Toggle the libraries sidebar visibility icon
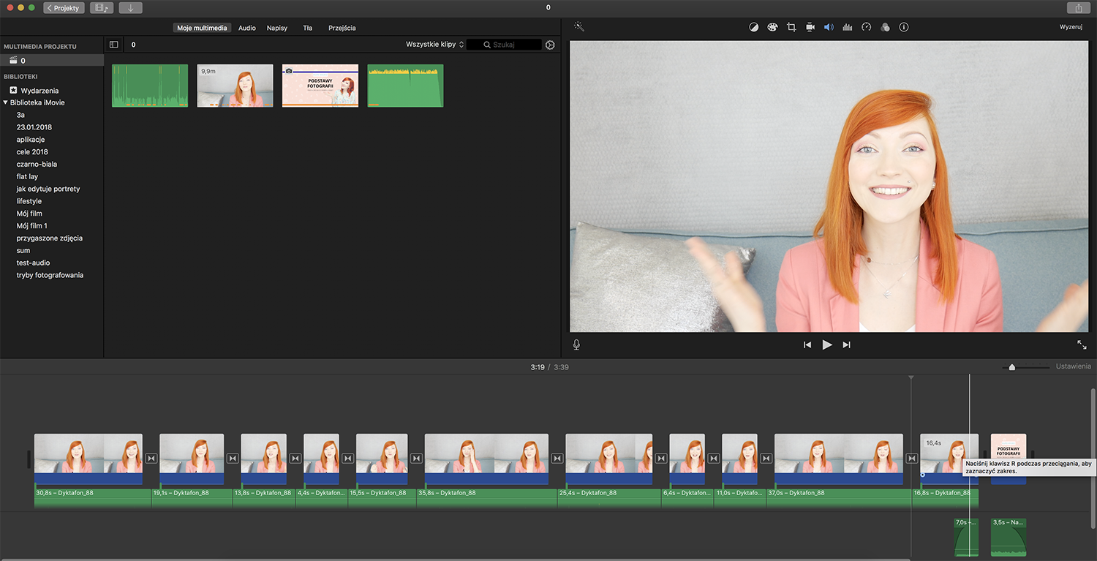 [x=114, y=45]
